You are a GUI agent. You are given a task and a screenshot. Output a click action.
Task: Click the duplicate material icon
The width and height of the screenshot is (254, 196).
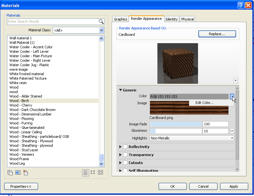10,173
